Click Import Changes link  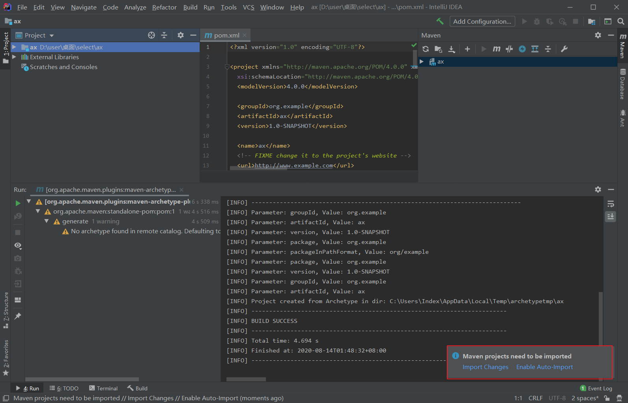click(x=485, y=367)
